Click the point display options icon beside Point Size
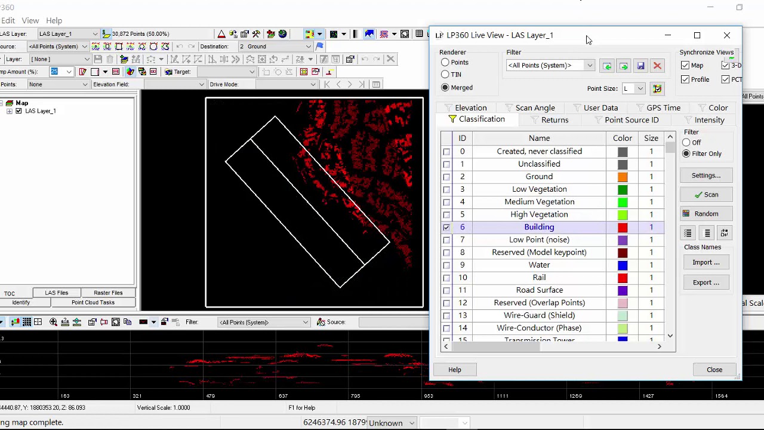Viewport: 764px width, 430px height. coord(657,89)
